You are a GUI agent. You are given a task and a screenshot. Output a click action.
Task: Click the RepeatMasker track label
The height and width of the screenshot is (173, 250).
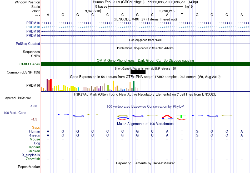click(x=29, y=167)
